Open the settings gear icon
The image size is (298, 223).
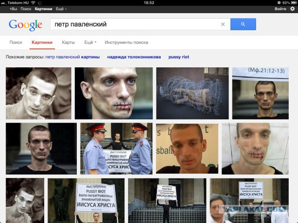click(292, 9)
